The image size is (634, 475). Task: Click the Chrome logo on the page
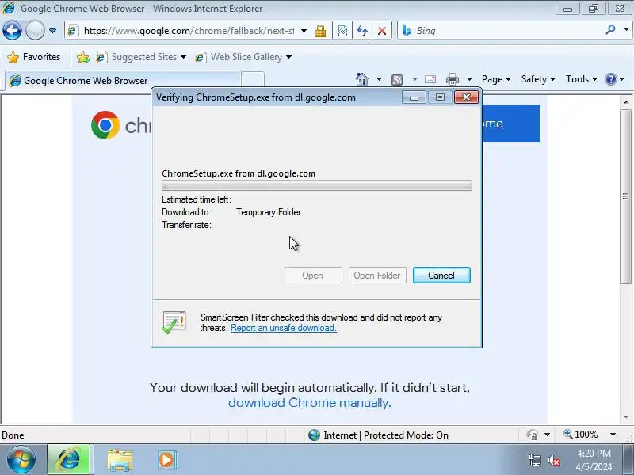pyautogui.click(x=105, y=125)
